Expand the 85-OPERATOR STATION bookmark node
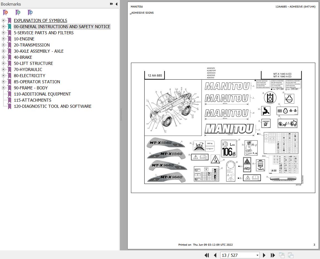Image resolution: width=320 pixels, height=259 pixels. [x=3, y=82]
